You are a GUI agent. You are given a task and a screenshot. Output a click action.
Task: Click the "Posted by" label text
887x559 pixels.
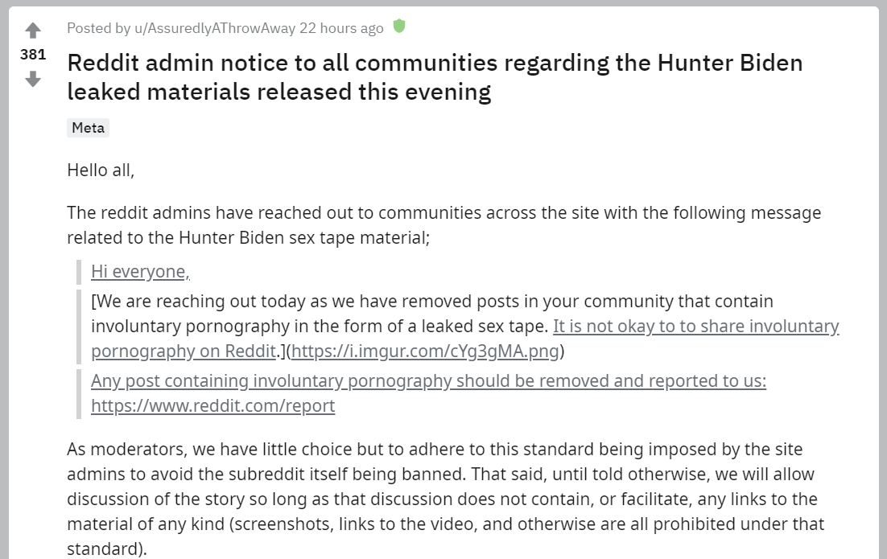click(99, 28)
